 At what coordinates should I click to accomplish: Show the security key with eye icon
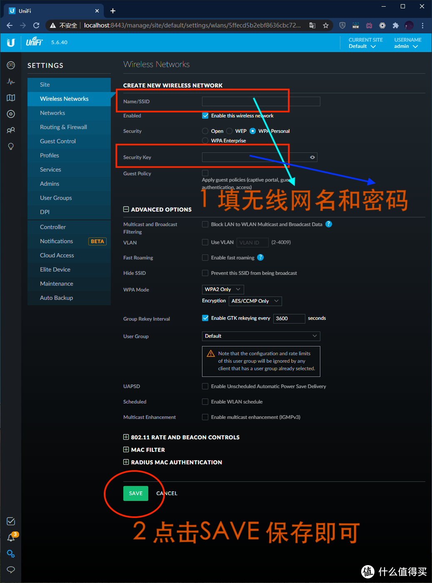312,157
